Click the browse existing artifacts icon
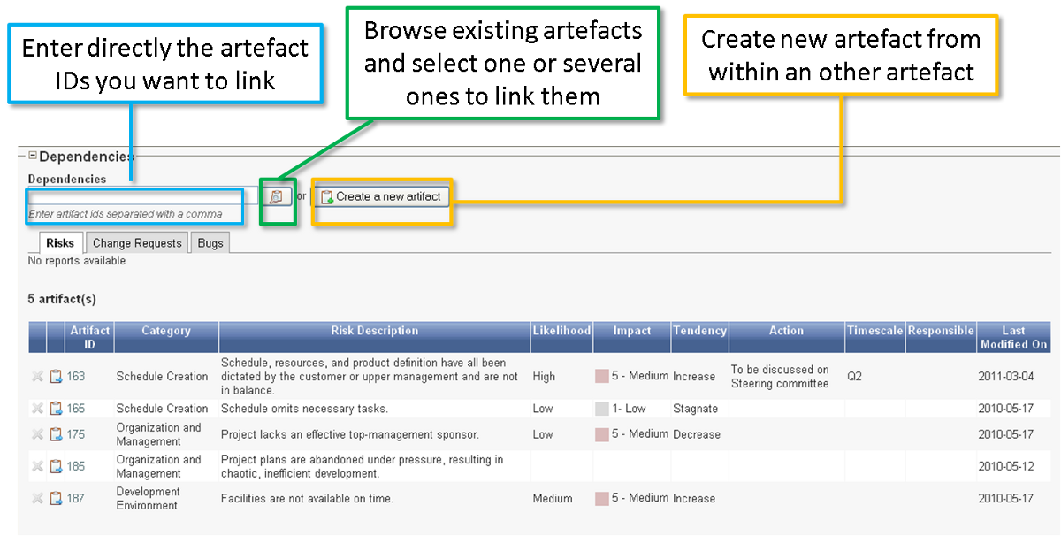The image size is (1061, 536). (276, 197)
